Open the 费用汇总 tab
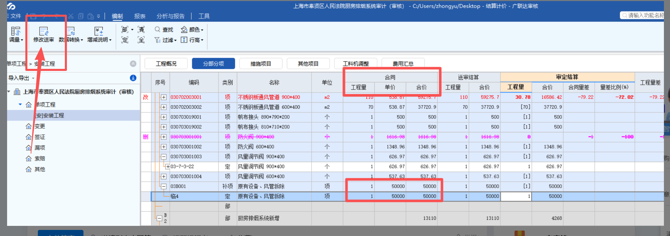The width and height of the screenshot is (670, 236). pos(403,63)
